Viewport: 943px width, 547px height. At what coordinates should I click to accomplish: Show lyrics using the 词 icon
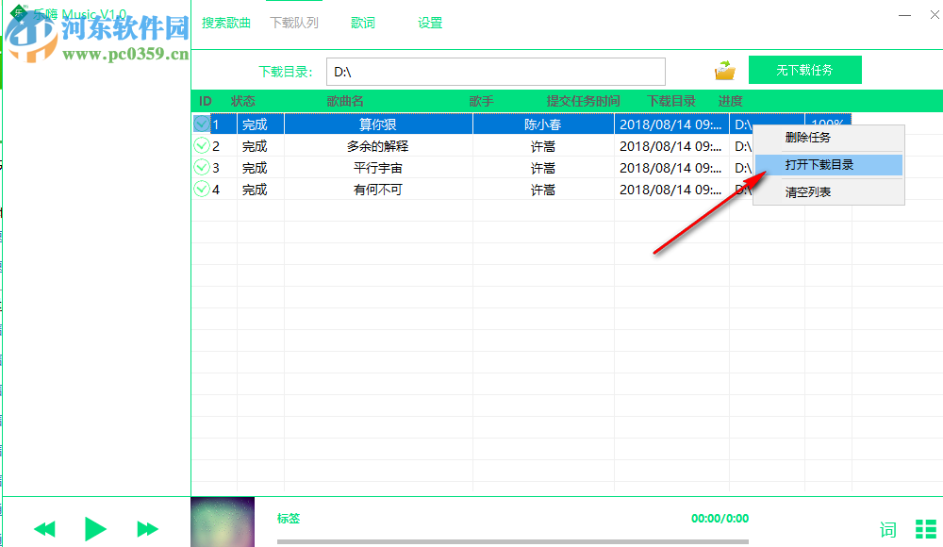click(x=887, y=529)
